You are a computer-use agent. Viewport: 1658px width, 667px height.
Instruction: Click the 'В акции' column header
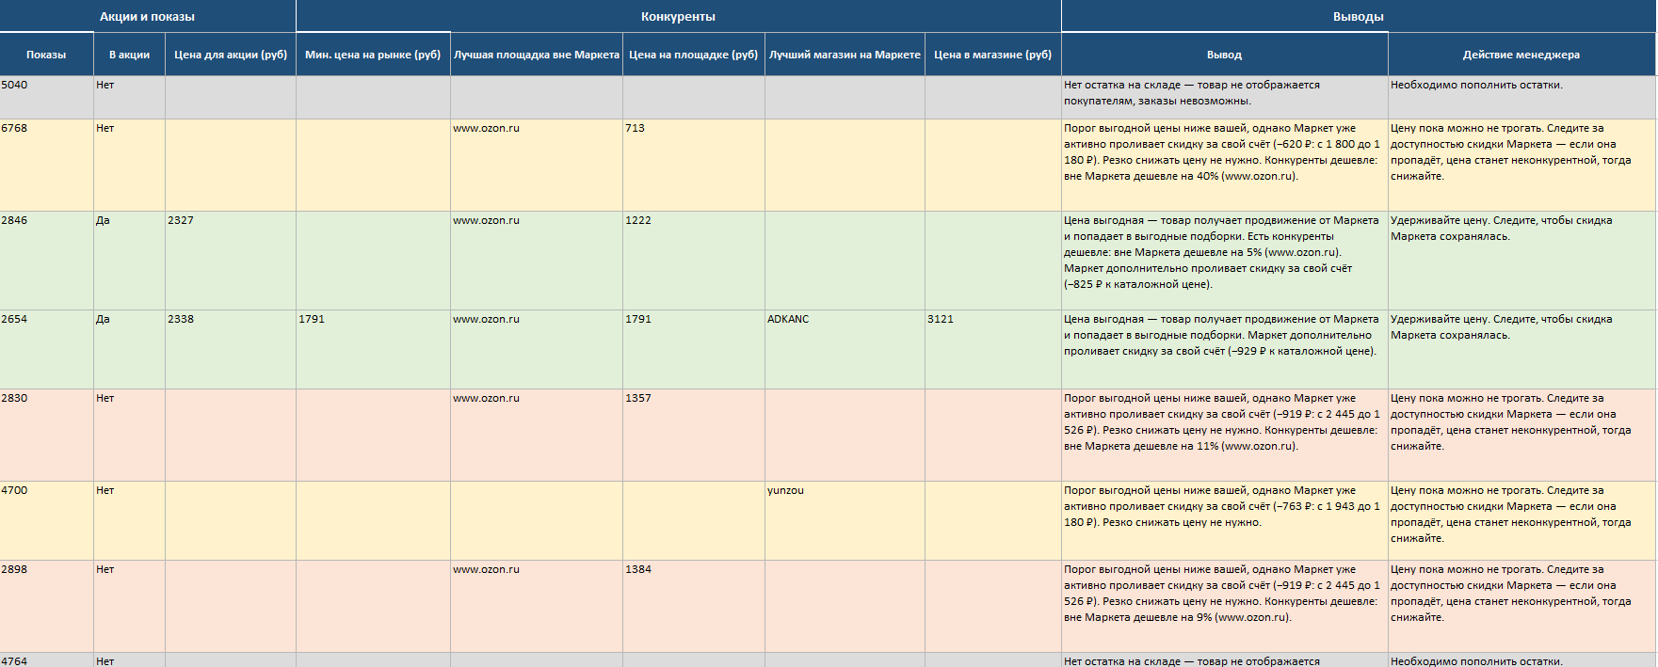click(x=129, y=55)
